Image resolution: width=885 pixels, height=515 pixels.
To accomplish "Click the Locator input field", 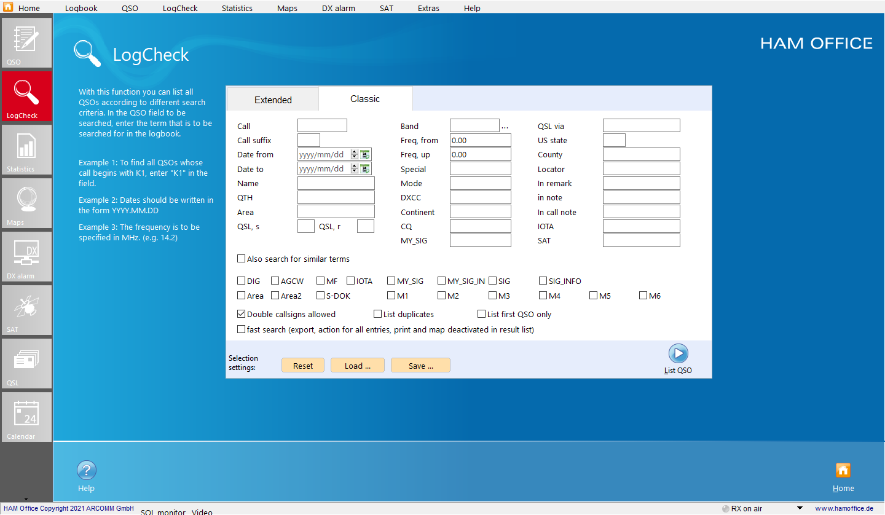I will point(642,169).
